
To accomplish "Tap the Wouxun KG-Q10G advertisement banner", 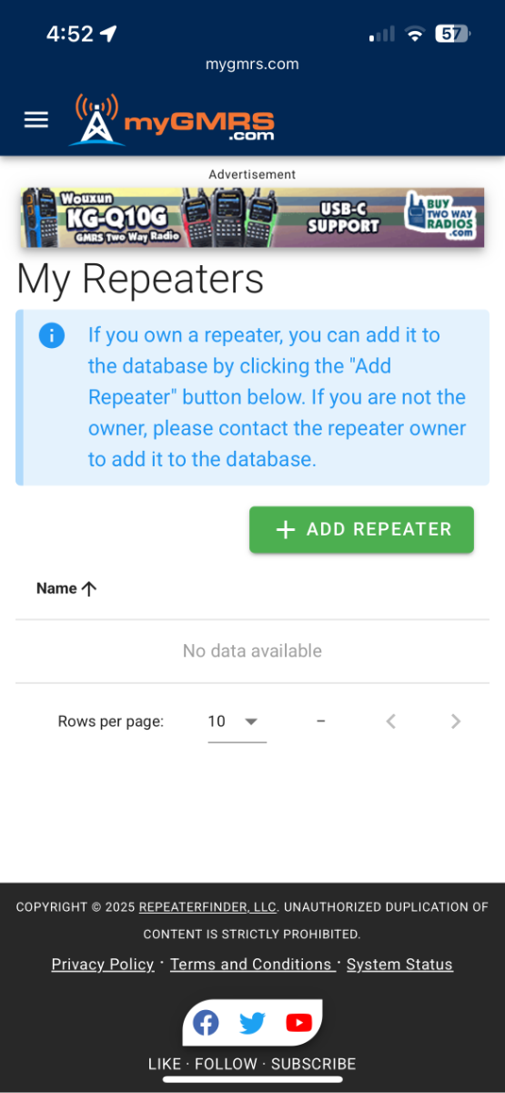I will 252,218.
